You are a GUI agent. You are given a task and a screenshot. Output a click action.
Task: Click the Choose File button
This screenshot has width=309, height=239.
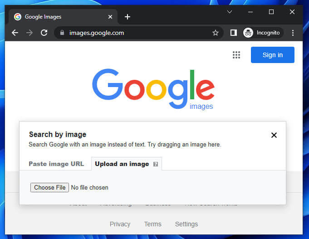(49, 187)
